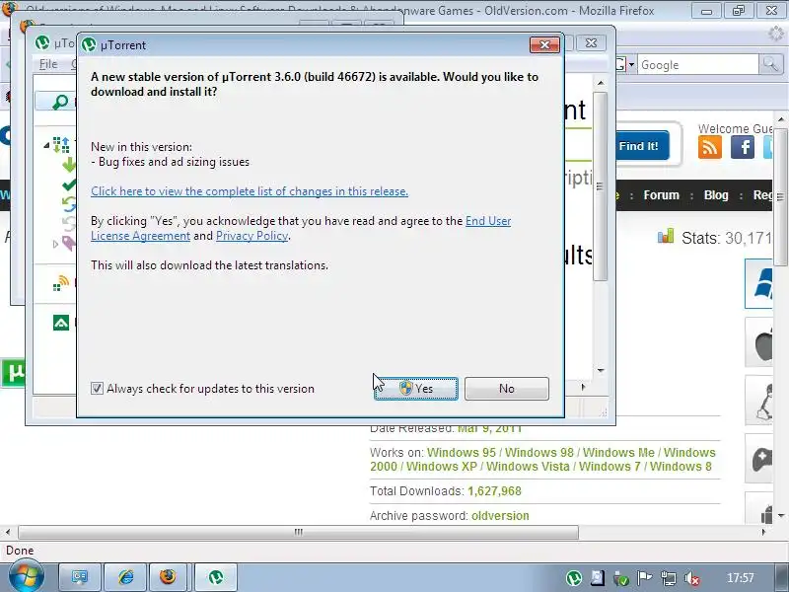
Task: Click the network tray icon
Action: [x=669, y=578]
